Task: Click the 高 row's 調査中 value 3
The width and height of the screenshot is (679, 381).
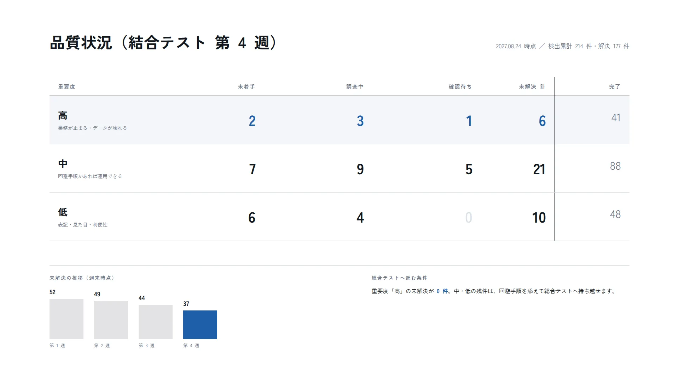Action: (x=360, y=121)
